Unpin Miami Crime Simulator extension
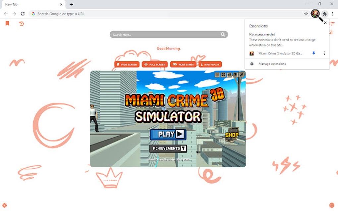 313,53
